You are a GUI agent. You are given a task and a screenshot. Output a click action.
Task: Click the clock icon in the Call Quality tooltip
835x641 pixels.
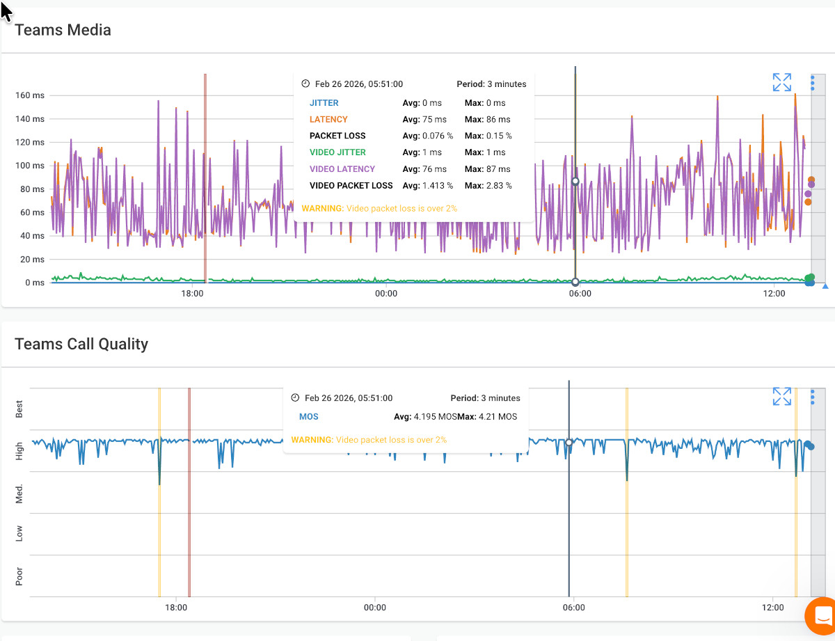point(295,397)
